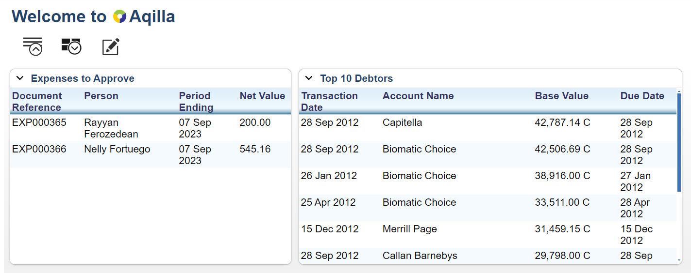The height and width of the screenshot is (273, 691).
Task: Click the Due Date column header
Action: tap(642, 96)
